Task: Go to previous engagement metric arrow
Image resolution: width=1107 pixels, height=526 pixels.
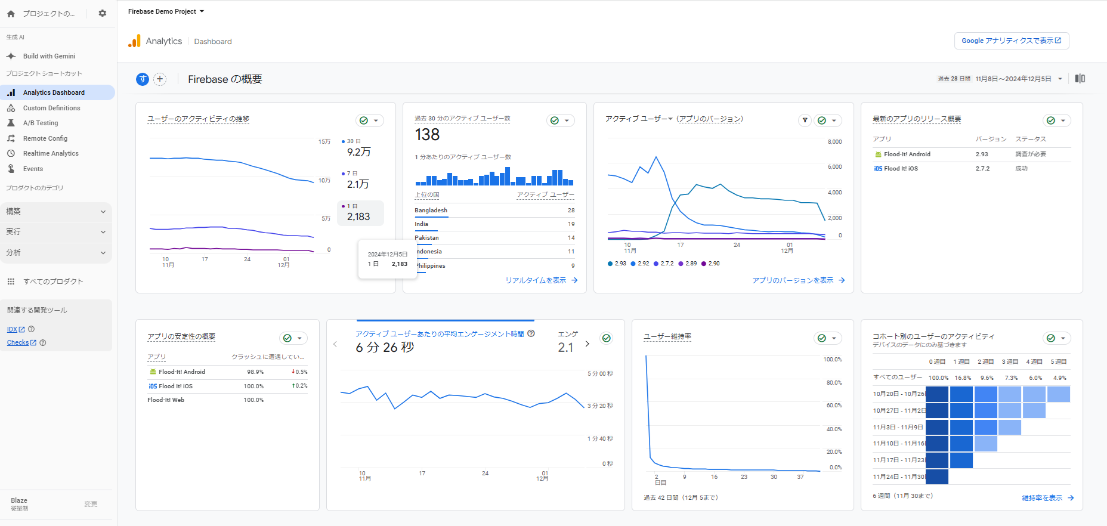Action: click(335, 344)
